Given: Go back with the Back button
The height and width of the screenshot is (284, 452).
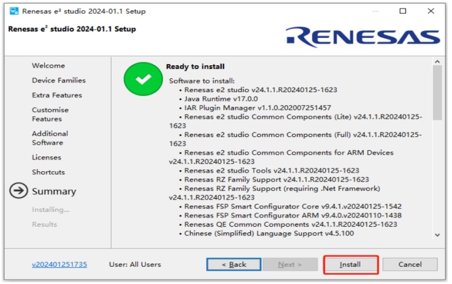Looking at the screenshot, I should (x=234, y=265).
